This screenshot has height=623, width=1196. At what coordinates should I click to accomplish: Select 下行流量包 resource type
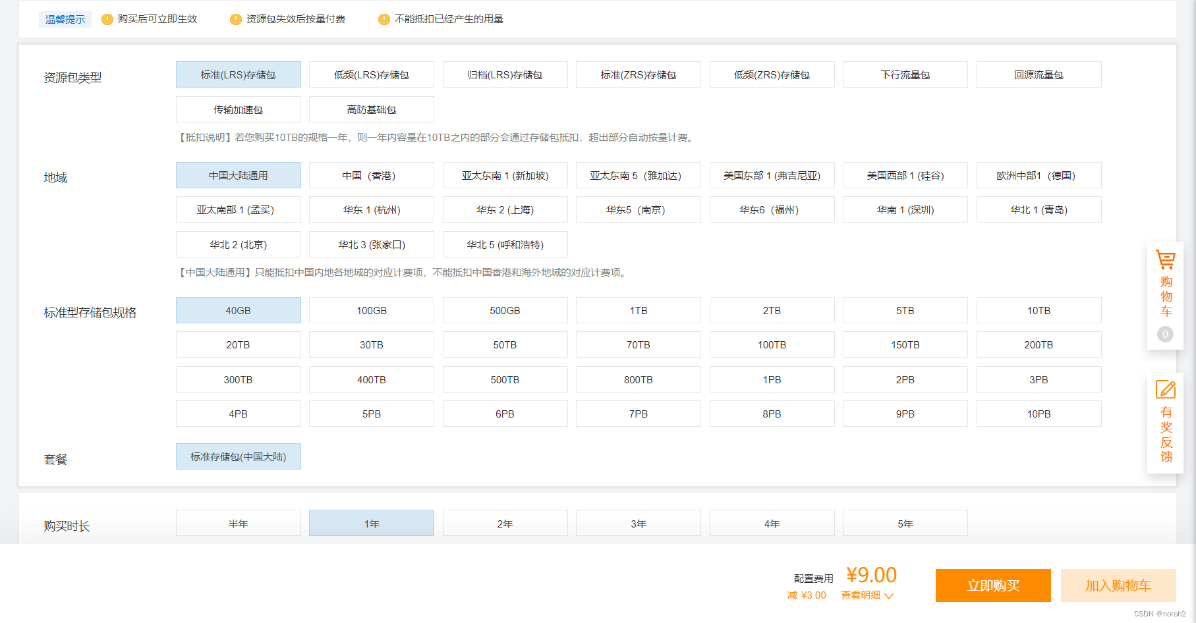tap(905, 74)
